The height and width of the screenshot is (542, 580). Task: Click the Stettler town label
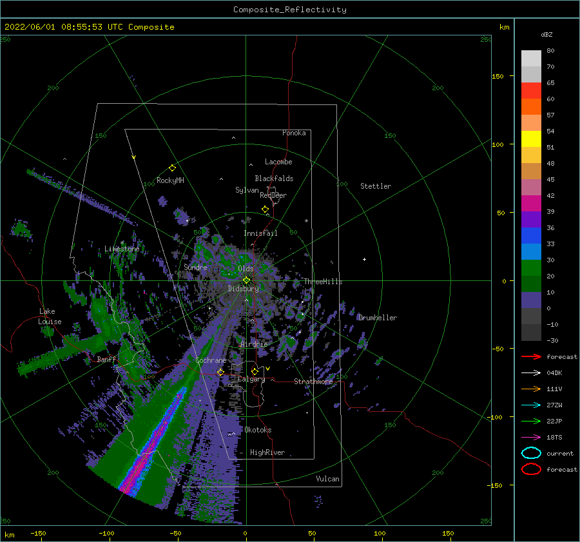376,186
